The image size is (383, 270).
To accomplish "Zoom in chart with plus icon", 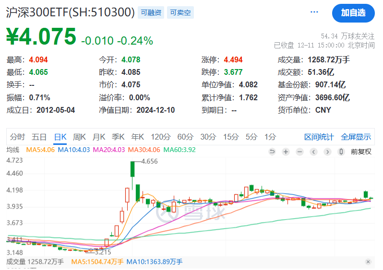I will click(286, 152).
